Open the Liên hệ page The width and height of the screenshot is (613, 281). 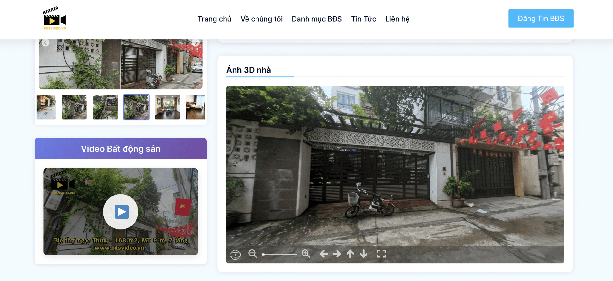pos(397,19)
